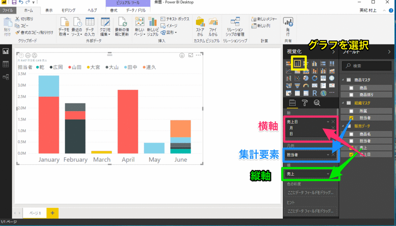Select the R script visual icon
Viewport: 396px width, 226px height.
click(x=315, y=93)
